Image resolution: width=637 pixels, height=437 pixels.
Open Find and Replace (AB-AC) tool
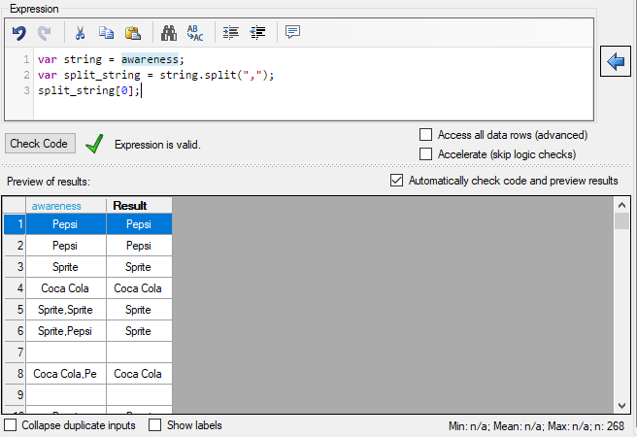coord(195,33)
